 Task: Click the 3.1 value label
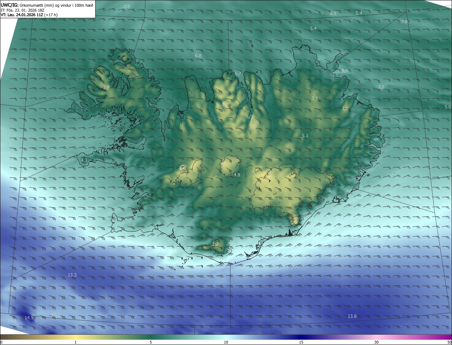point(315,98)
